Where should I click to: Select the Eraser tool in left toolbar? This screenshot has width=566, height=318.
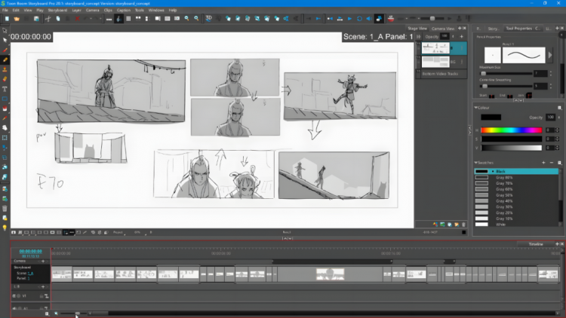pos(5,79)
